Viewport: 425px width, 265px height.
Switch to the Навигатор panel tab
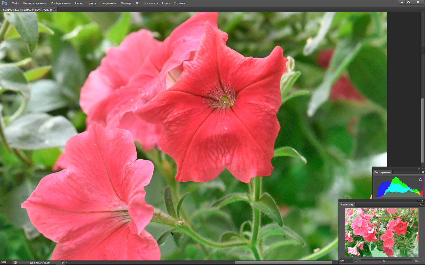347,205
